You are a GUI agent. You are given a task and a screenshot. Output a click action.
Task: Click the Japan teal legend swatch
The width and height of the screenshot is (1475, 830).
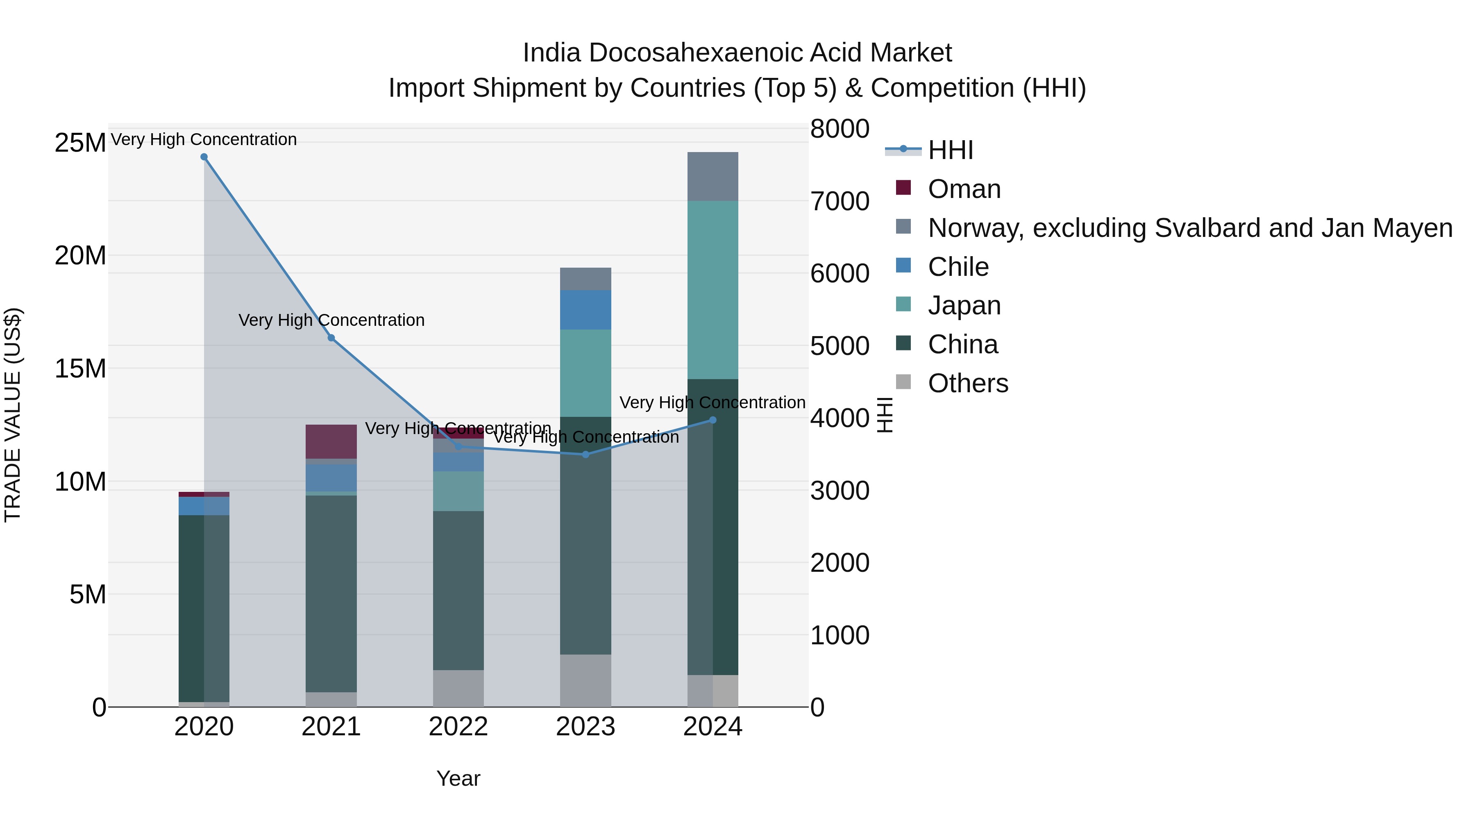click(x=903, y=304)
